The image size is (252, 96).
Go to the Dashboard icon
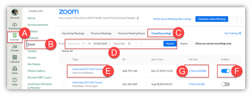coord(15,25)
